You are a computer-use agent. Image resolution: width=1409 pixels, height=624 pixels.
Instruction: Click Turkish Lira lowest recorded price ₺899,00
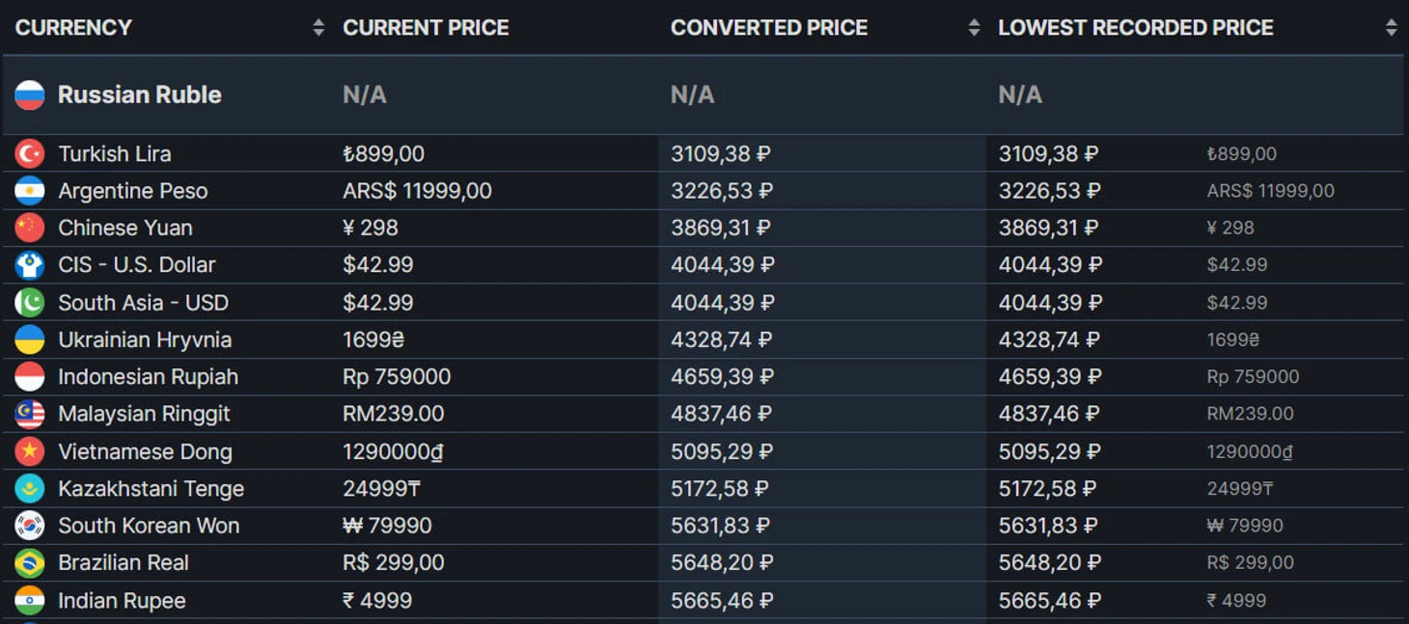[1241, 154]
